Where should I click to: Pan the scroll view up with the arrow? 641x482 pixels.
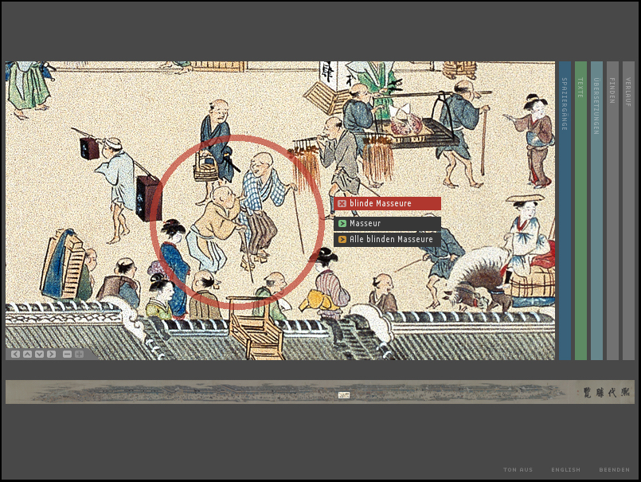click(27, 354)
